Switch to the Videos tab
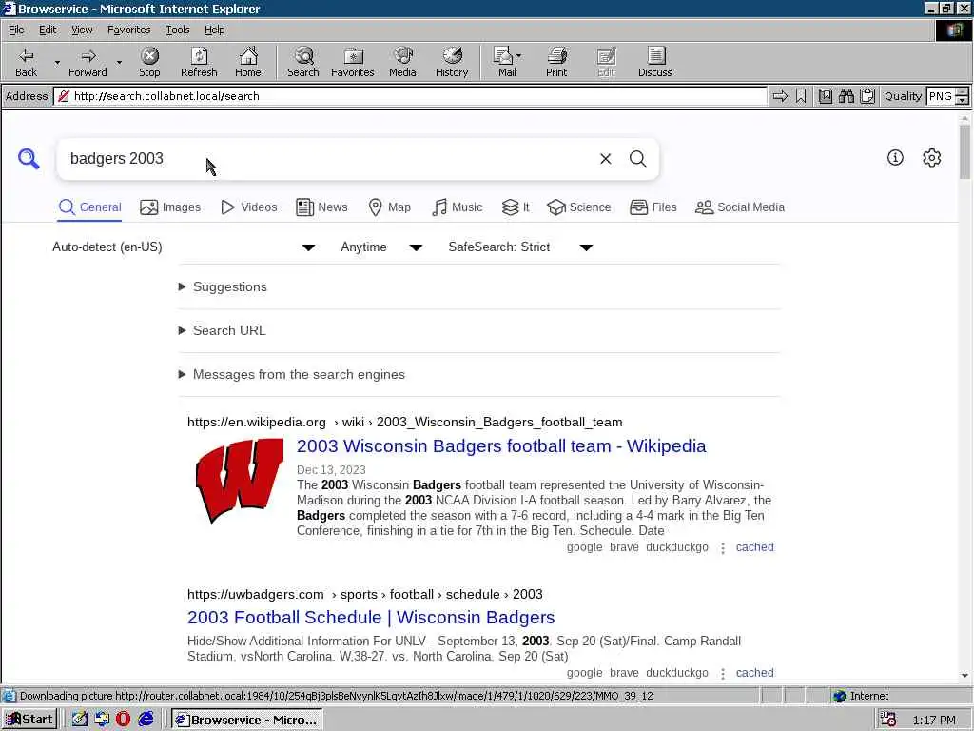The image size is (974, 731). [249, 207]
